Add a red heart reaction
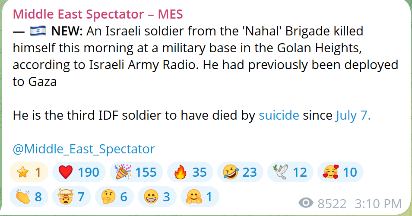The width and height of the screenshot is (412, 216). 79,172
